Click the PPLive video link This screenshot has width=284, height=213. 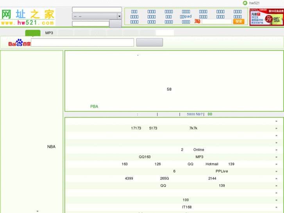[221, 171]
